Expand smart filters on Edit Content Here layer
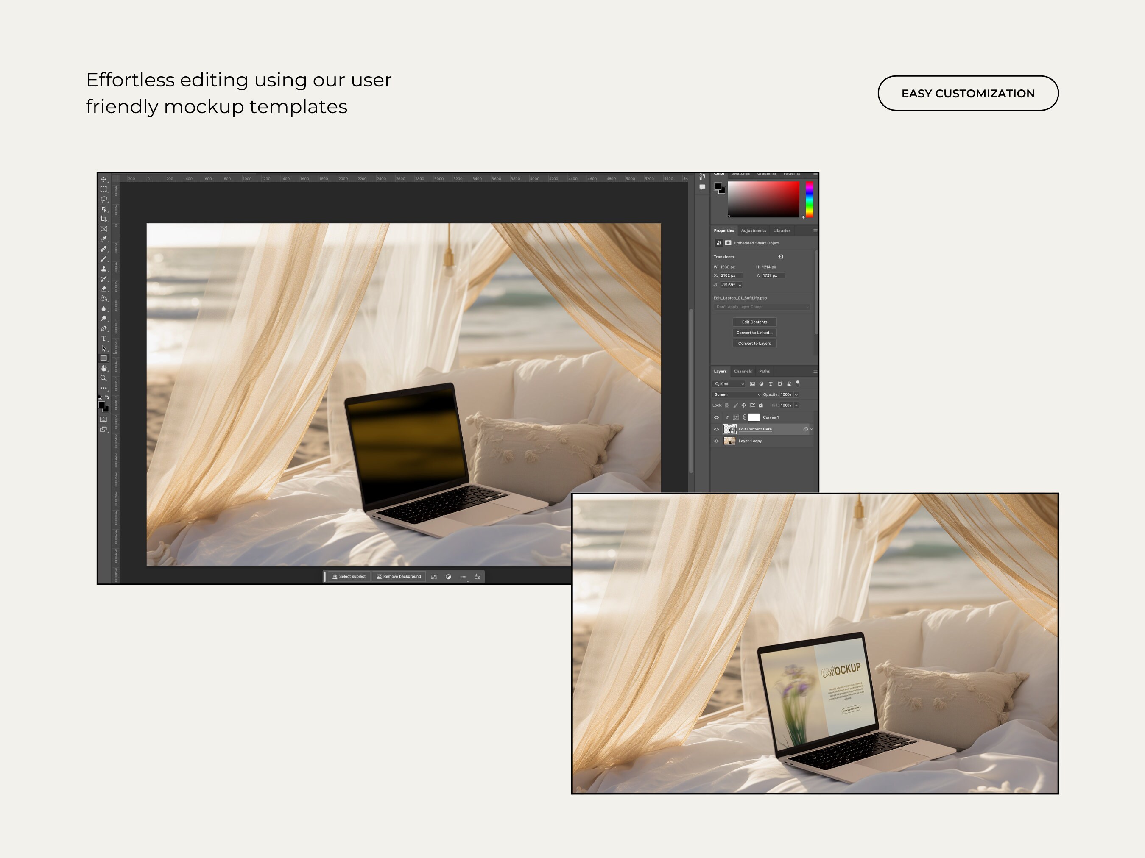 click(x=811, y=429)
